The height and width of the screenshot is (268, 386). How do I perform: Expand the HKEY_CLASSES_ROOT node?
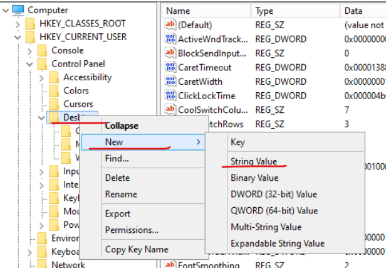[x=18, y=24]
